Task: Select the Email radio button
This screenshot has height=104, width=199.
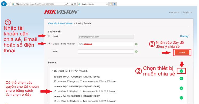Action: pos(49,36)
